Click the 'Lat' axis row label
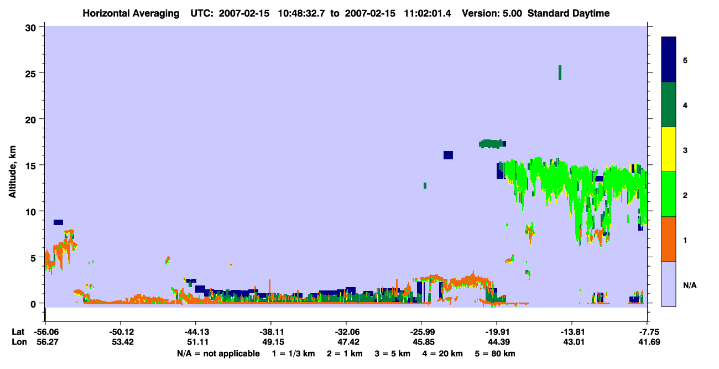This screenshot has height=369, width=719. coord(18,332)
